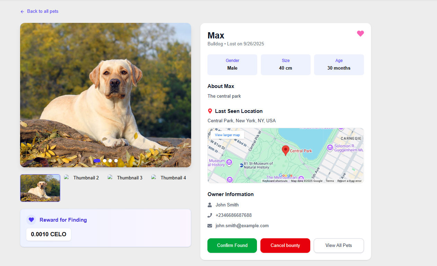Image resolution: width=437 pixels, height=266 pixels.
Task: Click the red Central Park map pin
Action: click(x=286, y=150)
